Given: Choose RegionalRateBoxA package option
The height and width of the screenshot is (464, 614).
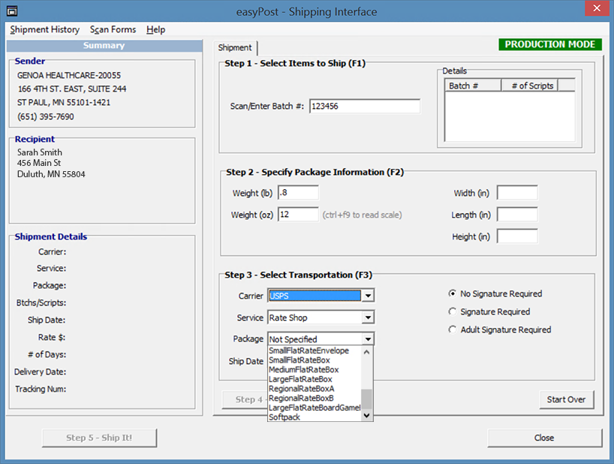Looking at the screenshot, I should click(x=302, y=389).
